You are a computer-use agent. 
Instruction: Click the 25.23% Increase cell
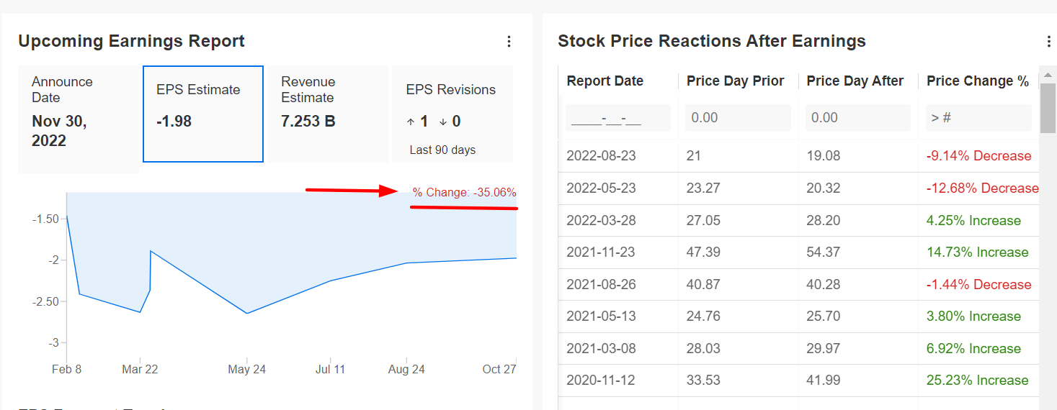click(978, 381)
